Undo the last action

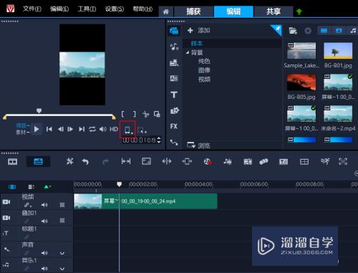coord(85,162)
